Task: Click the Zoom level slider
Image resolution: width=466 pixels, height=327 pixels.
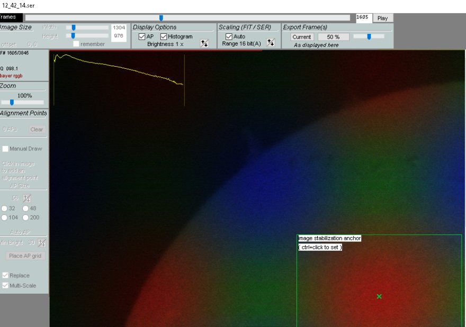Action: click(x=12, y=103)
